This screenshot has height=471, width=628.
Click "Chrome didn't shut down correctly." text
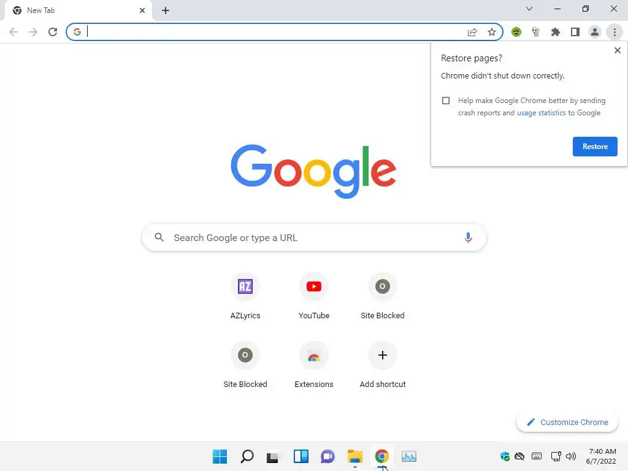[503, 75]
